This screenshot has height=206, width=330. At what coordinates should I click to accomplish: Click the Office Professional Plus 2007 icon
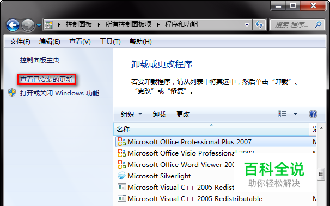point(121,141)
